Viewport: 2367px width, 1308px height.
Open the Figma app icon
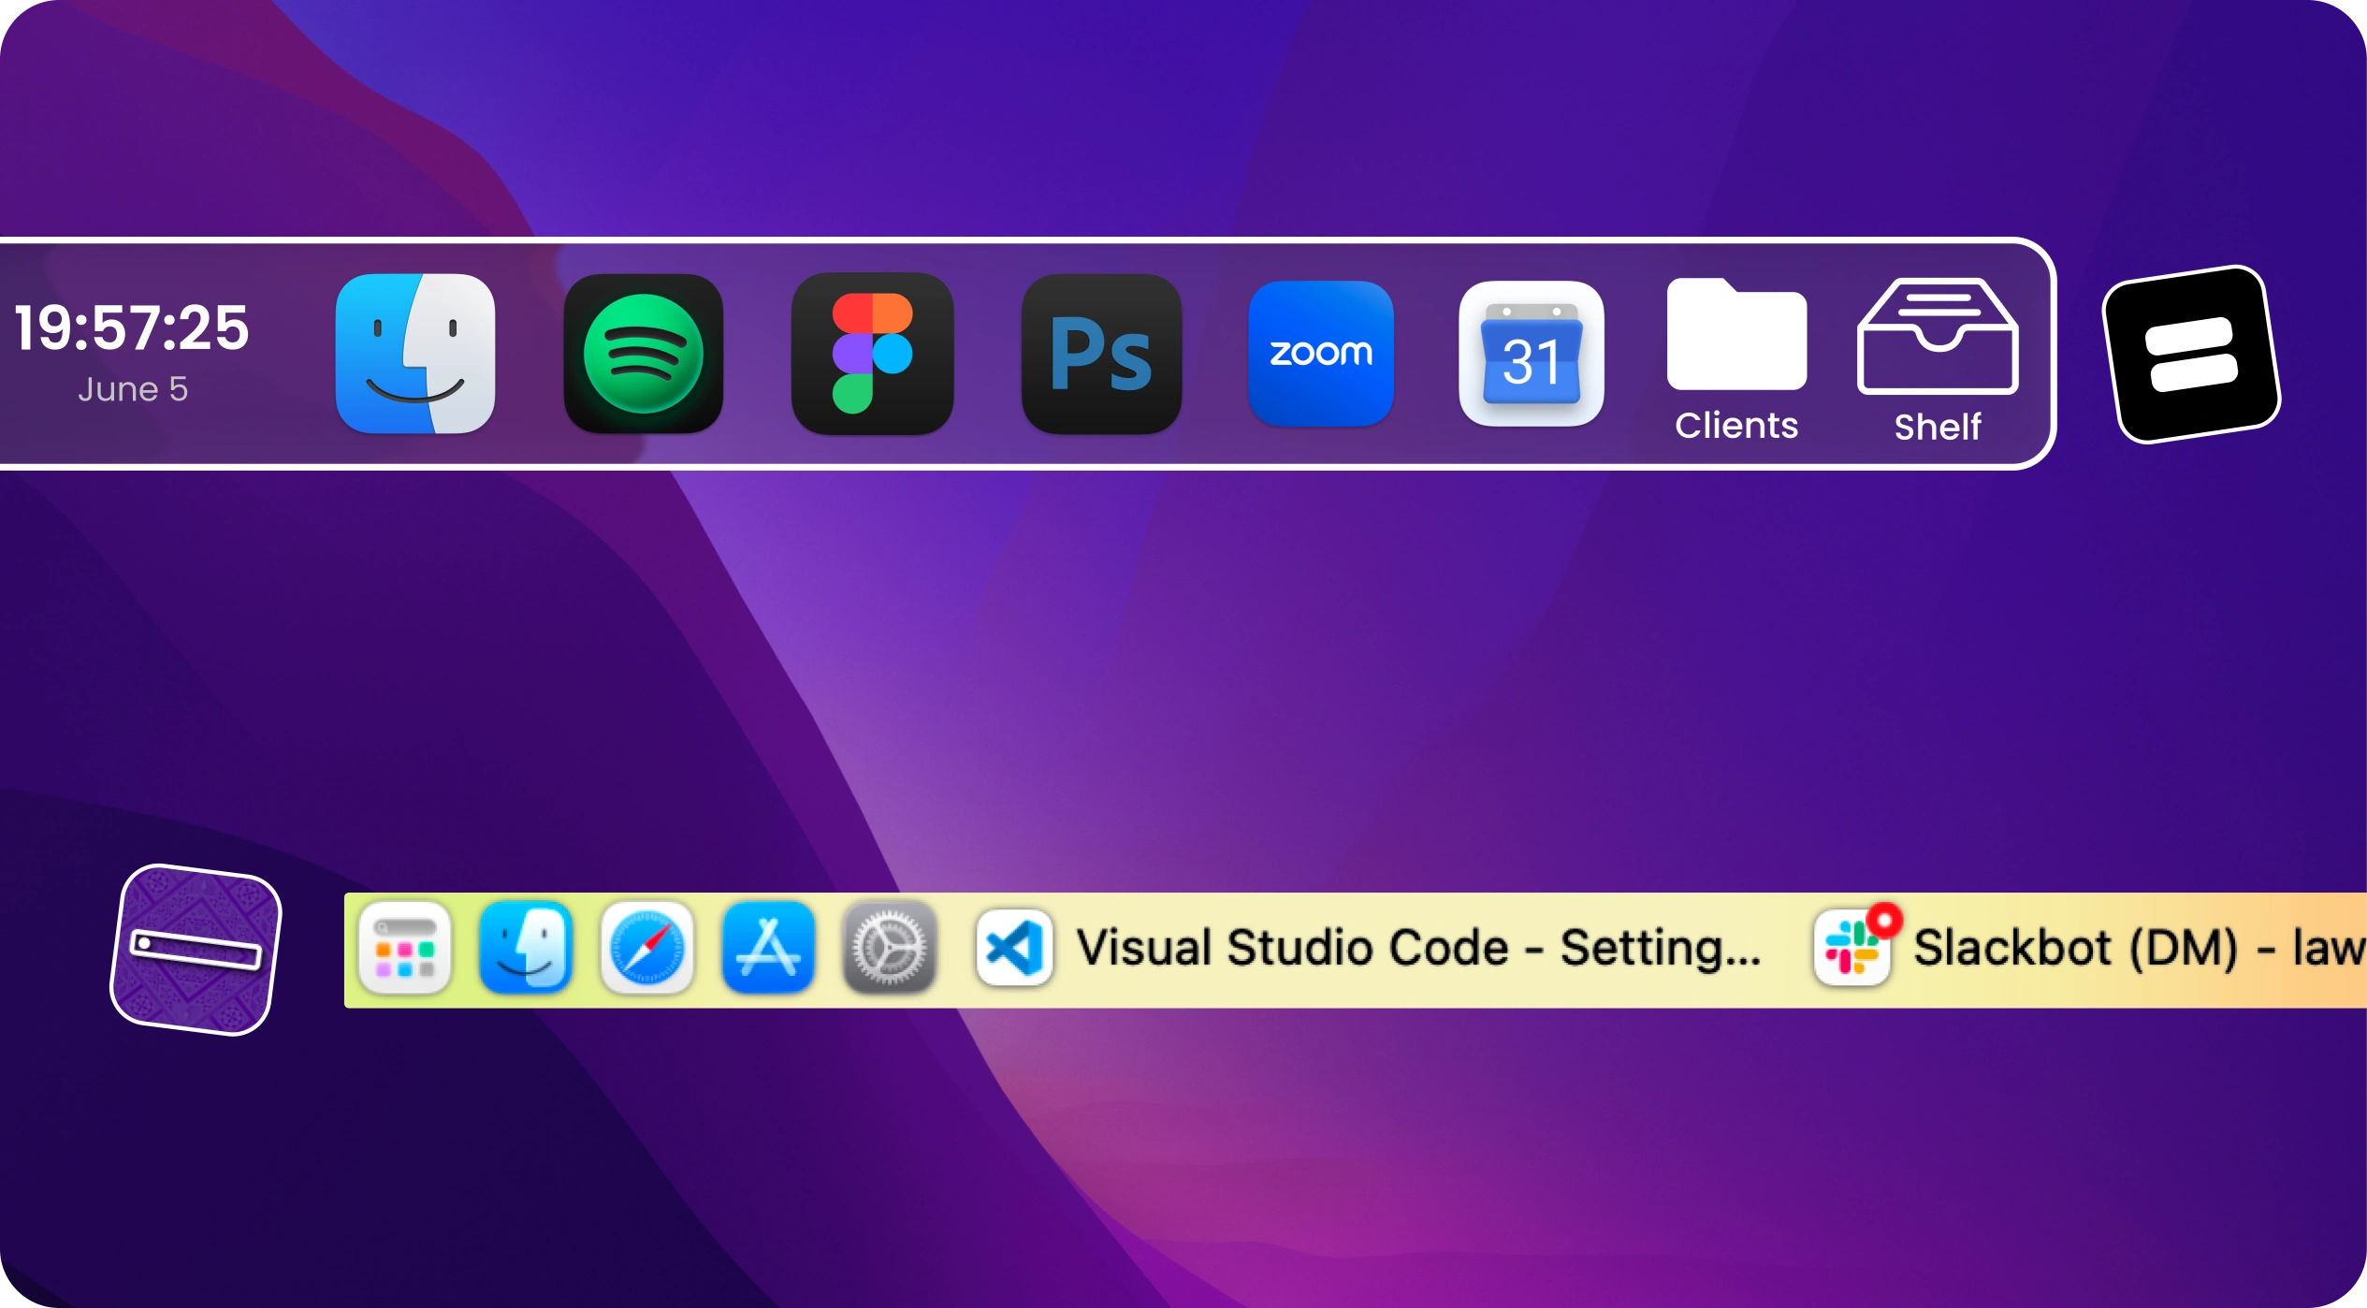(872, 354)
